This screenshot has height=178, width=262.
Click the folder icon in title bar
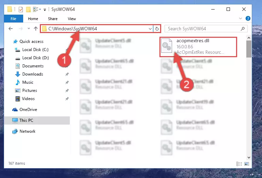[x=10, y=9]
